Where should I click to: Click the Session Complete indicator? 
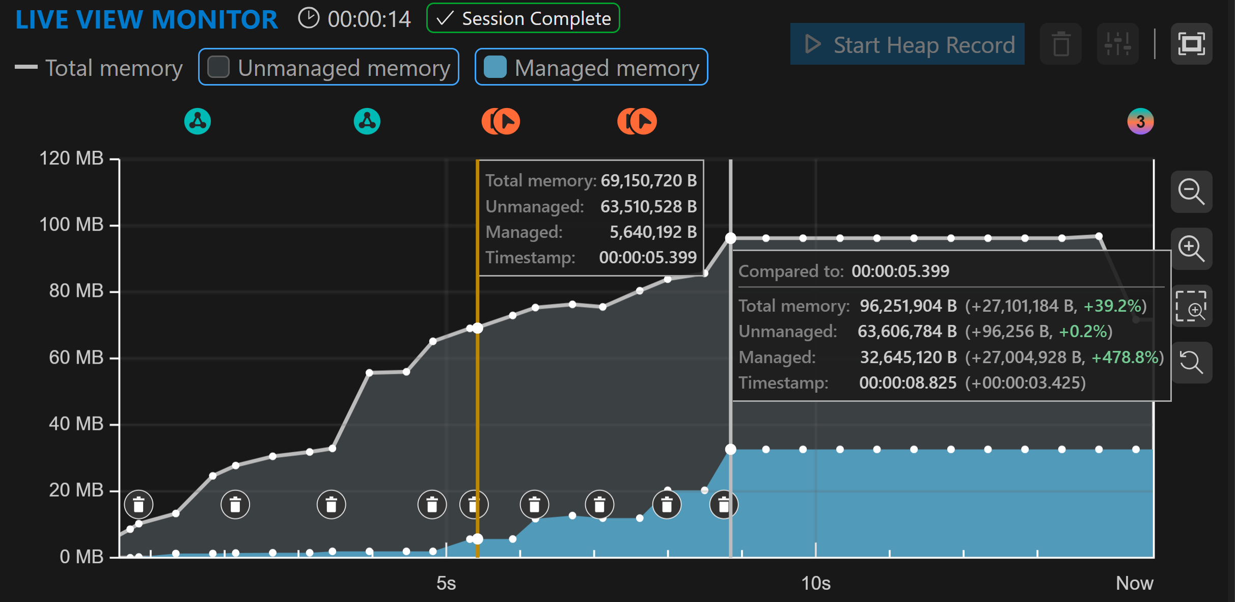[x=523, y=18]
